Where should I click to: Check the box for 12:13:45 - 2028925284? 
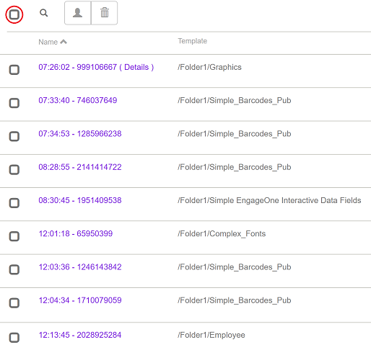pyautogui.click(x=14, y=338)
